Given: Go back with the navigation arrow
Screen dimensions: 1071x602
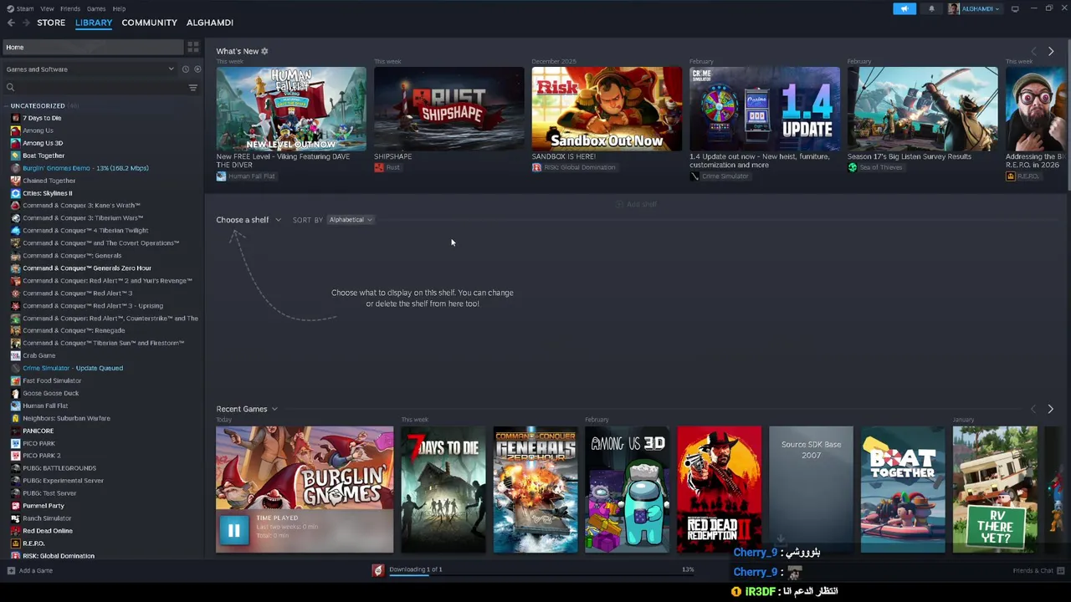Looking at the screenshot, I should (x=11, y=23).
